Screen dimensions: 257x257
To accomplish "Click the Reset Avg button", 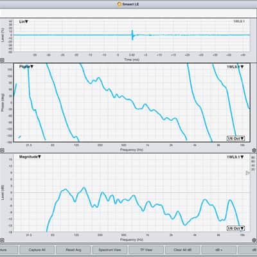I will click(x=73, y=250).
